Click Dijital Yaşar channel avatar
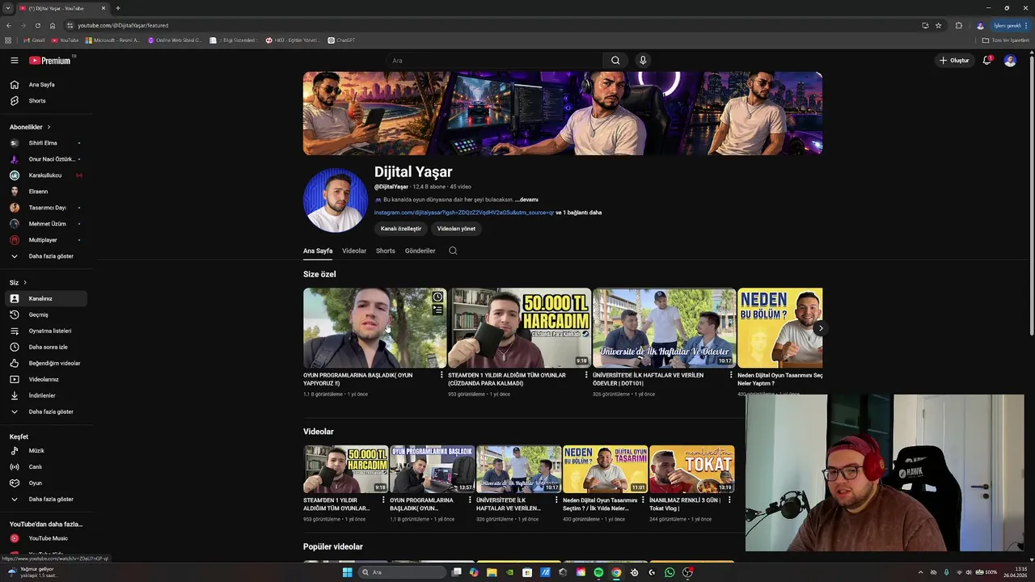The height and width of the screenshot is (582, 1035). click(x=335, y=200)
